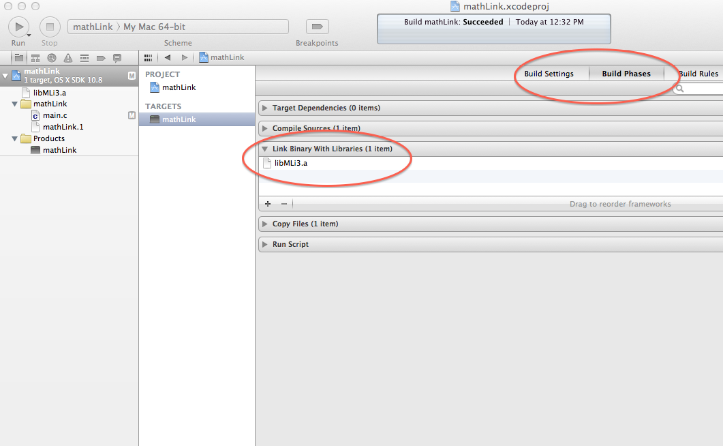Viewport: 723px width, 446px height.
Task: Show the Log navigator
Action: tap(117, 58)
